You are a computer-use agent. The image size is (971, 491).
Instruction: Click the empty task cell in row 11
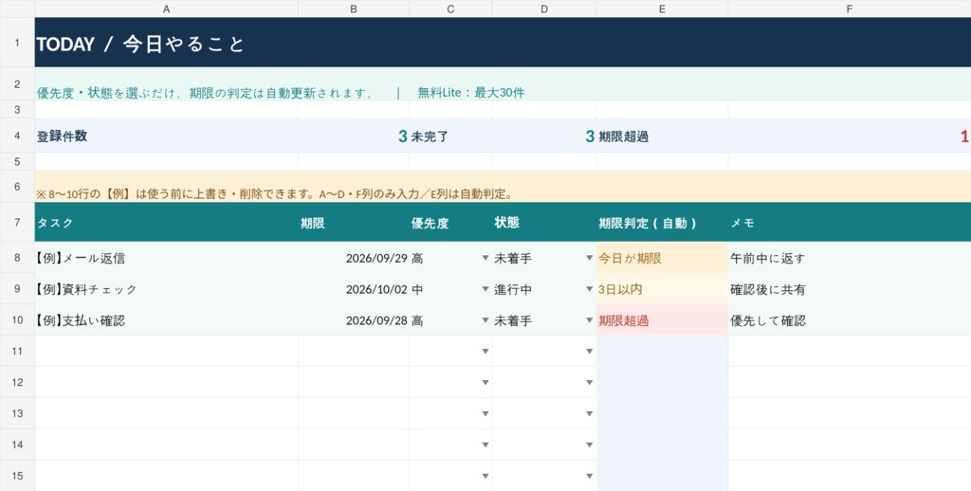coord(167,351)
